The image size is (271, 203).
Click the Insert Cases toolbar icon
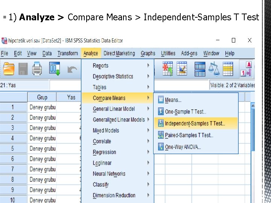167,68
